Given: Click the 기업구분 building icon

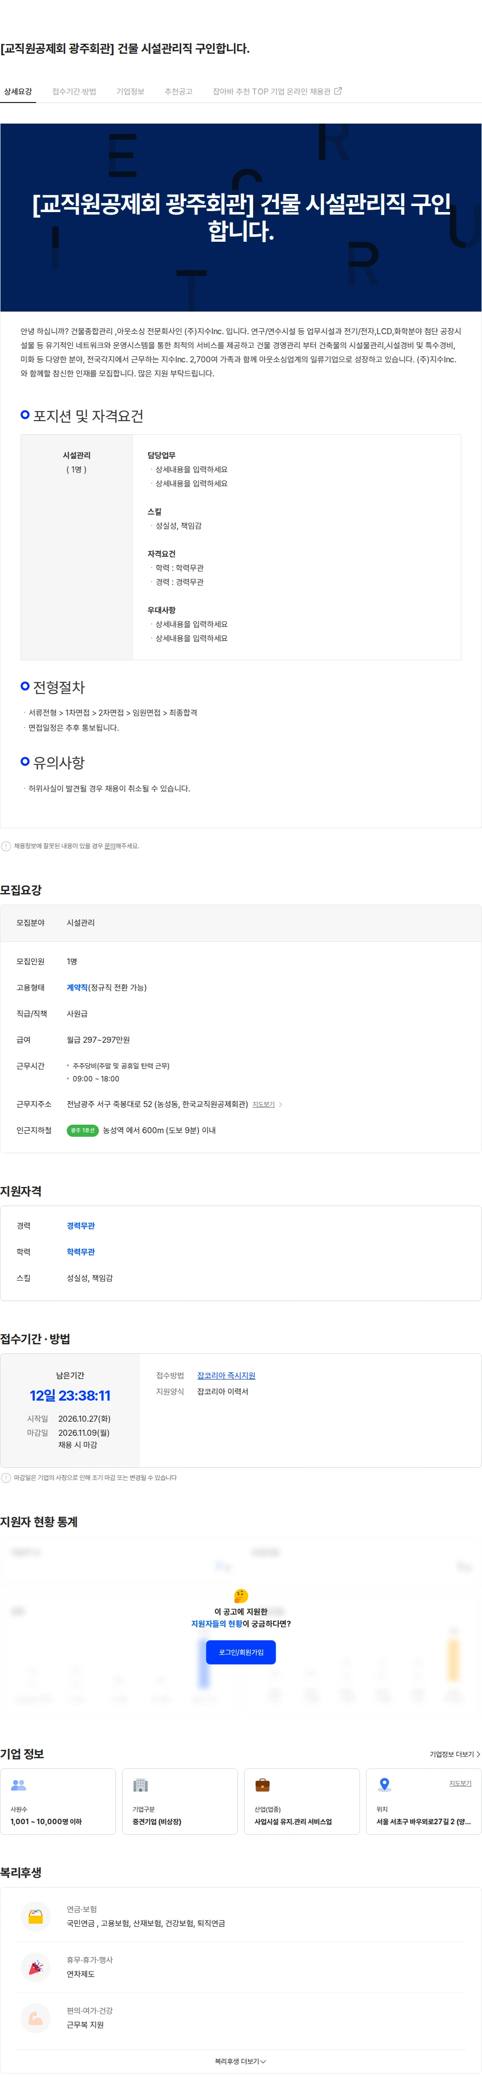Looking at the screenshot, I should (140, 1785).
